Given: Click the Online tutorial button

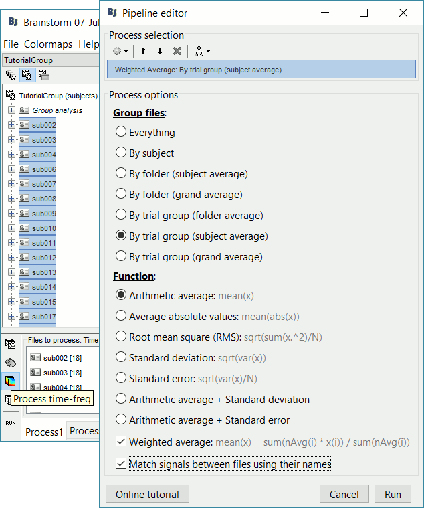Looking at the screenshot, I should [x=147, y=494].
